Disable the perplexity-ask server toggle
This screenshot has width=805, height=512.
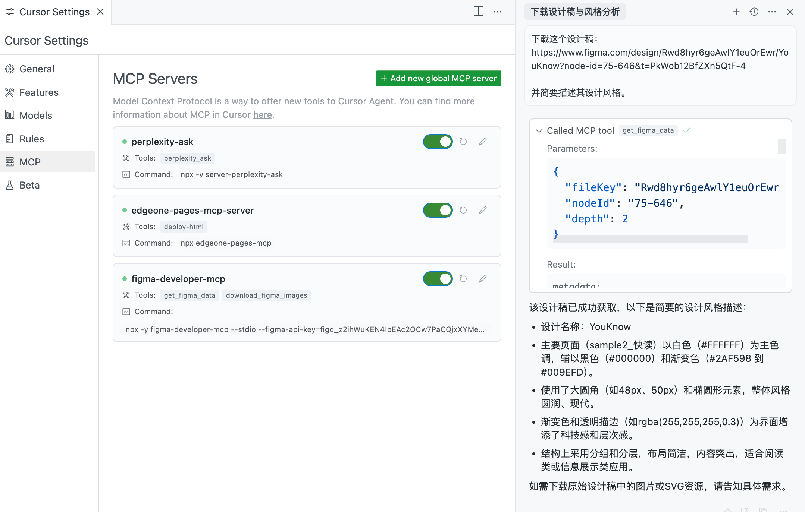coord(438,142)
